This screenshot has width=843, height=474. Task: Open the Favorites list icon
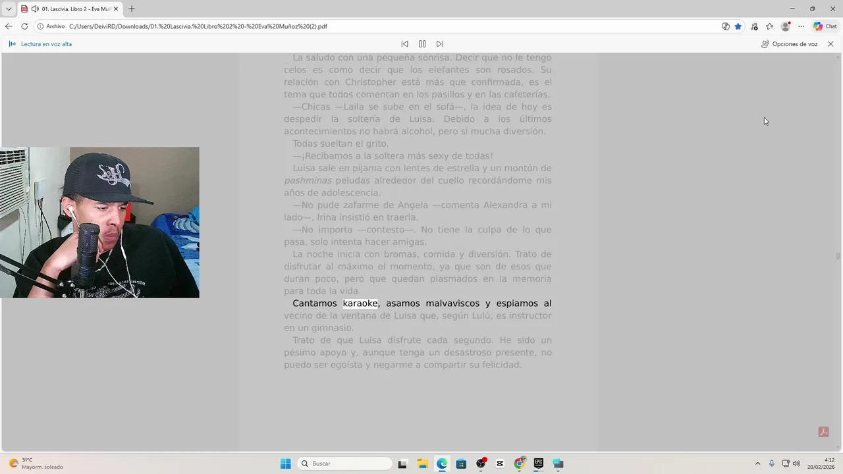point(769,26)
